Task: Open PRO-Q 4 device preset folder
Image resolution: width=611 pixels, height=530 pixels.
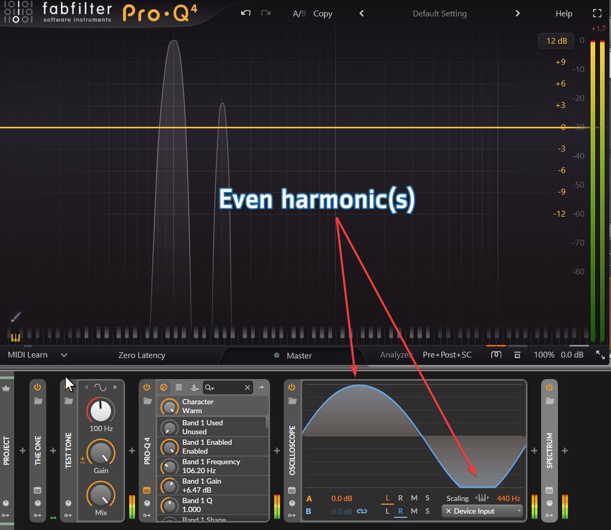Action: click(x=147, y=401)
